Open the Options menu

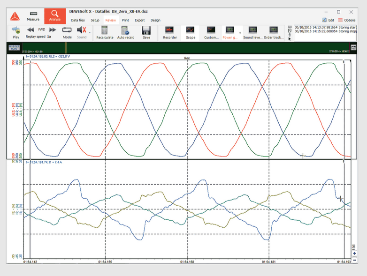point(347,20)
